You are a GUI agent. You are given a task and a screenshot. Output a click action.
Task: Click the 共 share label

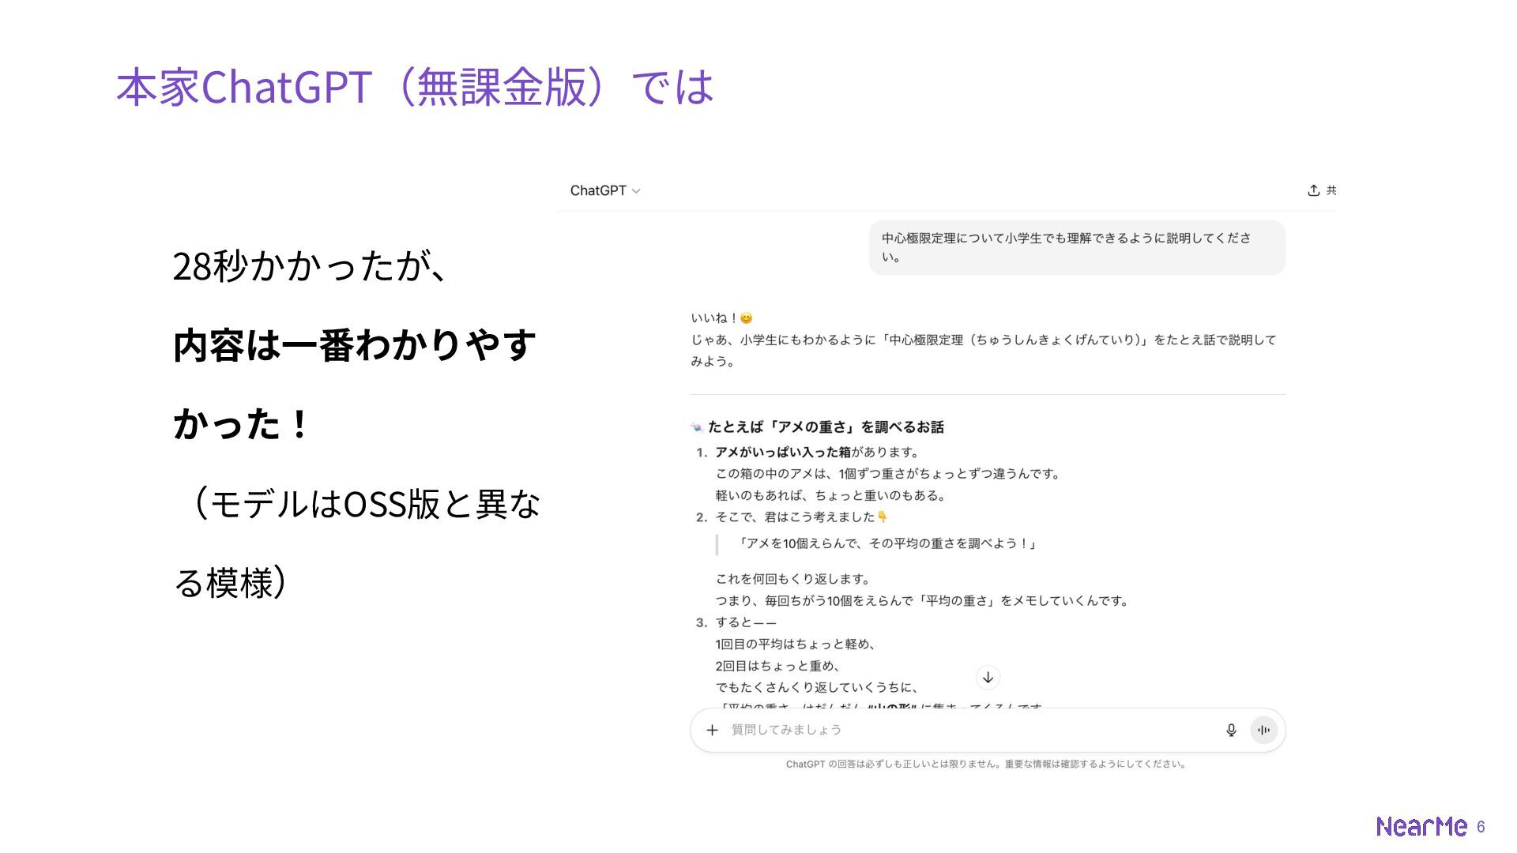[1331, 190]
